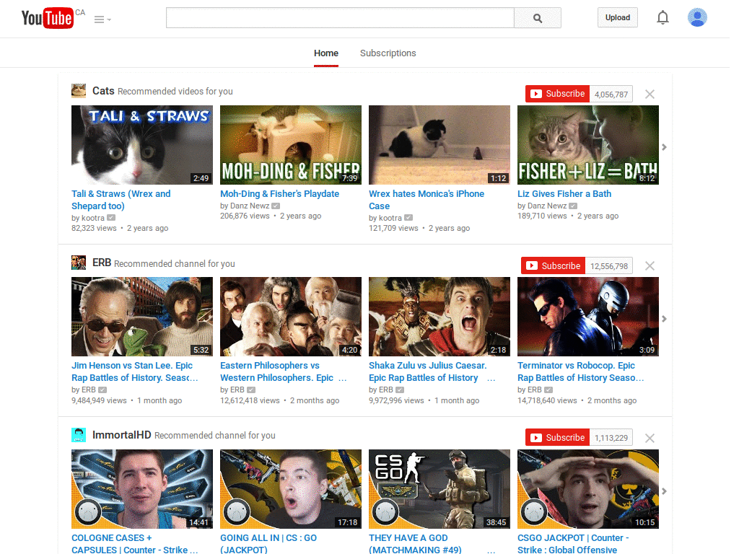This screenshot has width=739, height=554.
Task: Click the ImmortalHD subscriber count 1,113,229
Action: (x=611, y=438)
